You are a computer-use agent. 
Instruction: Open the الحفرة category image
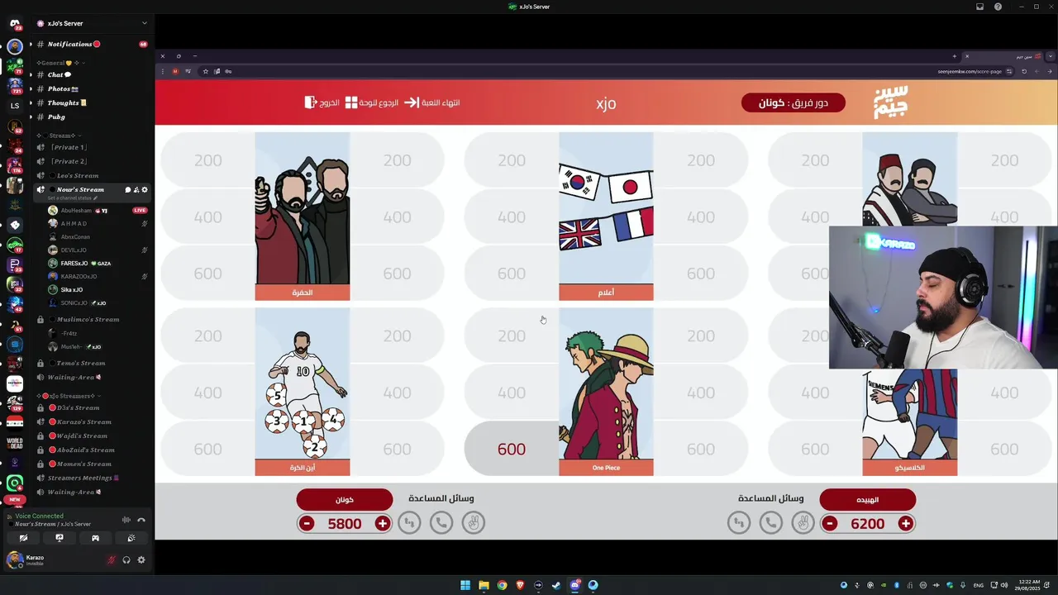303,209
